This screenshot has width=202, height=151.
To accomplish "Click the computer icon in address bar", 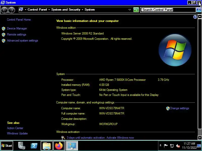I will [x=21, y=10].
